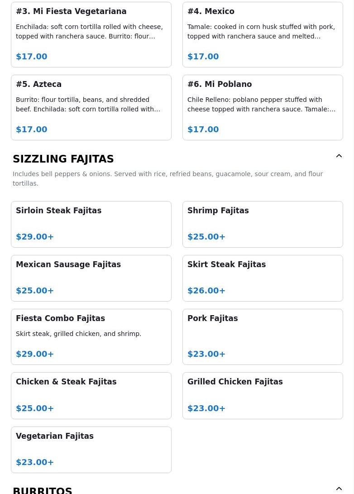Image resolution: width=354 pixels, height=494 pixels.
Task: Select Grilled Chicken Fajitas
Action: [x=263, y=395]
